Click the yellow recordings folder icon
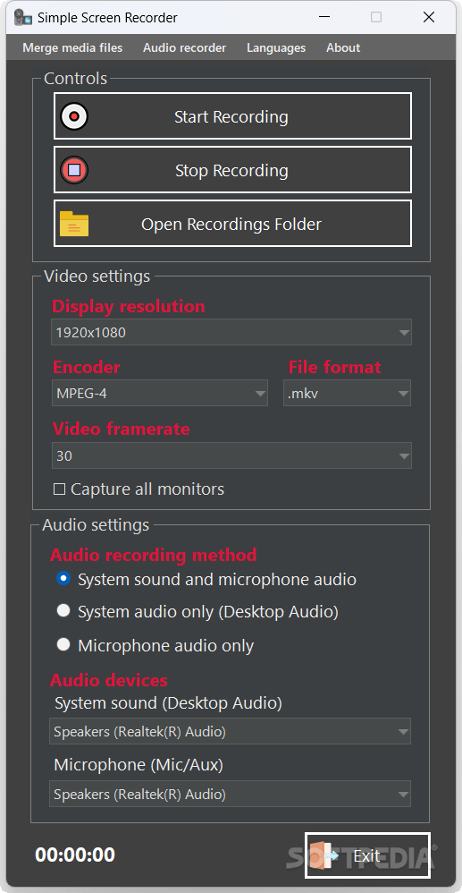This screenshot has width=462, height=893. (x=74, y=224)
